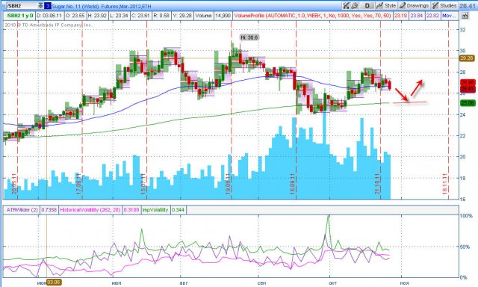Viewport: 478px width, 287px height.
Task: Click the range value R: 0.58
Action: (161, 16)
